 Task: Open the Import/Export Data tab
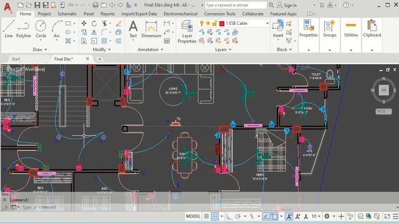(x=139, y=14)
